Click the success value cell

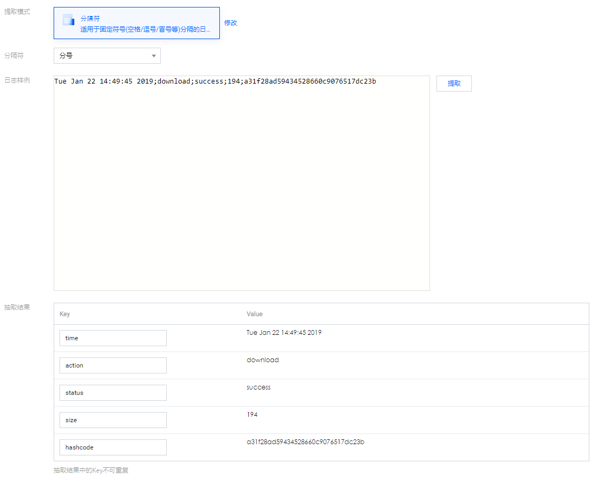258,387
